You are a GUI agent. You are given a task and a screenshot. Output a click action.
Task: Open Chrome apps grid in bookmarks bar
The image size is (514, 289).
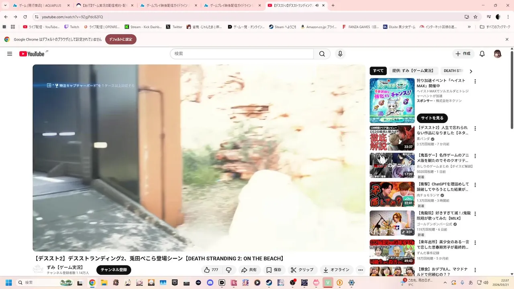click(x=13, y=27)
